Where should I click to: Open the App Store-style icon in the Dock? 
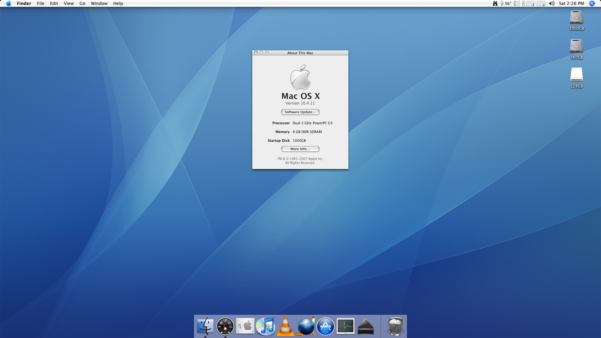[x=326, y=326]
